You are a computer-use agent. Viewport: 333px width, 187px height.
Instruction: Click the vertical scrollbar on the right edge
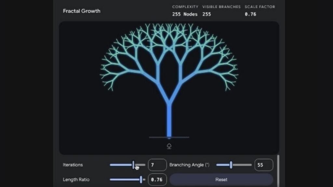click(278, 169)
